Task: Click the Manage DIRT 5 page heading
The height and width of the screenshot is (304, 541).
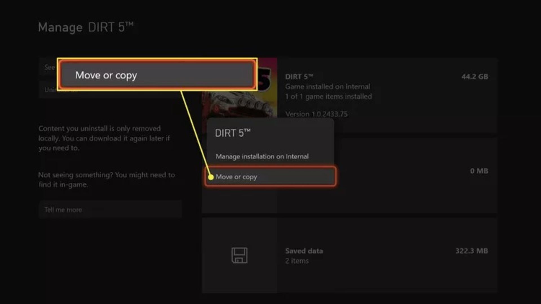Action: click(86, 28)
